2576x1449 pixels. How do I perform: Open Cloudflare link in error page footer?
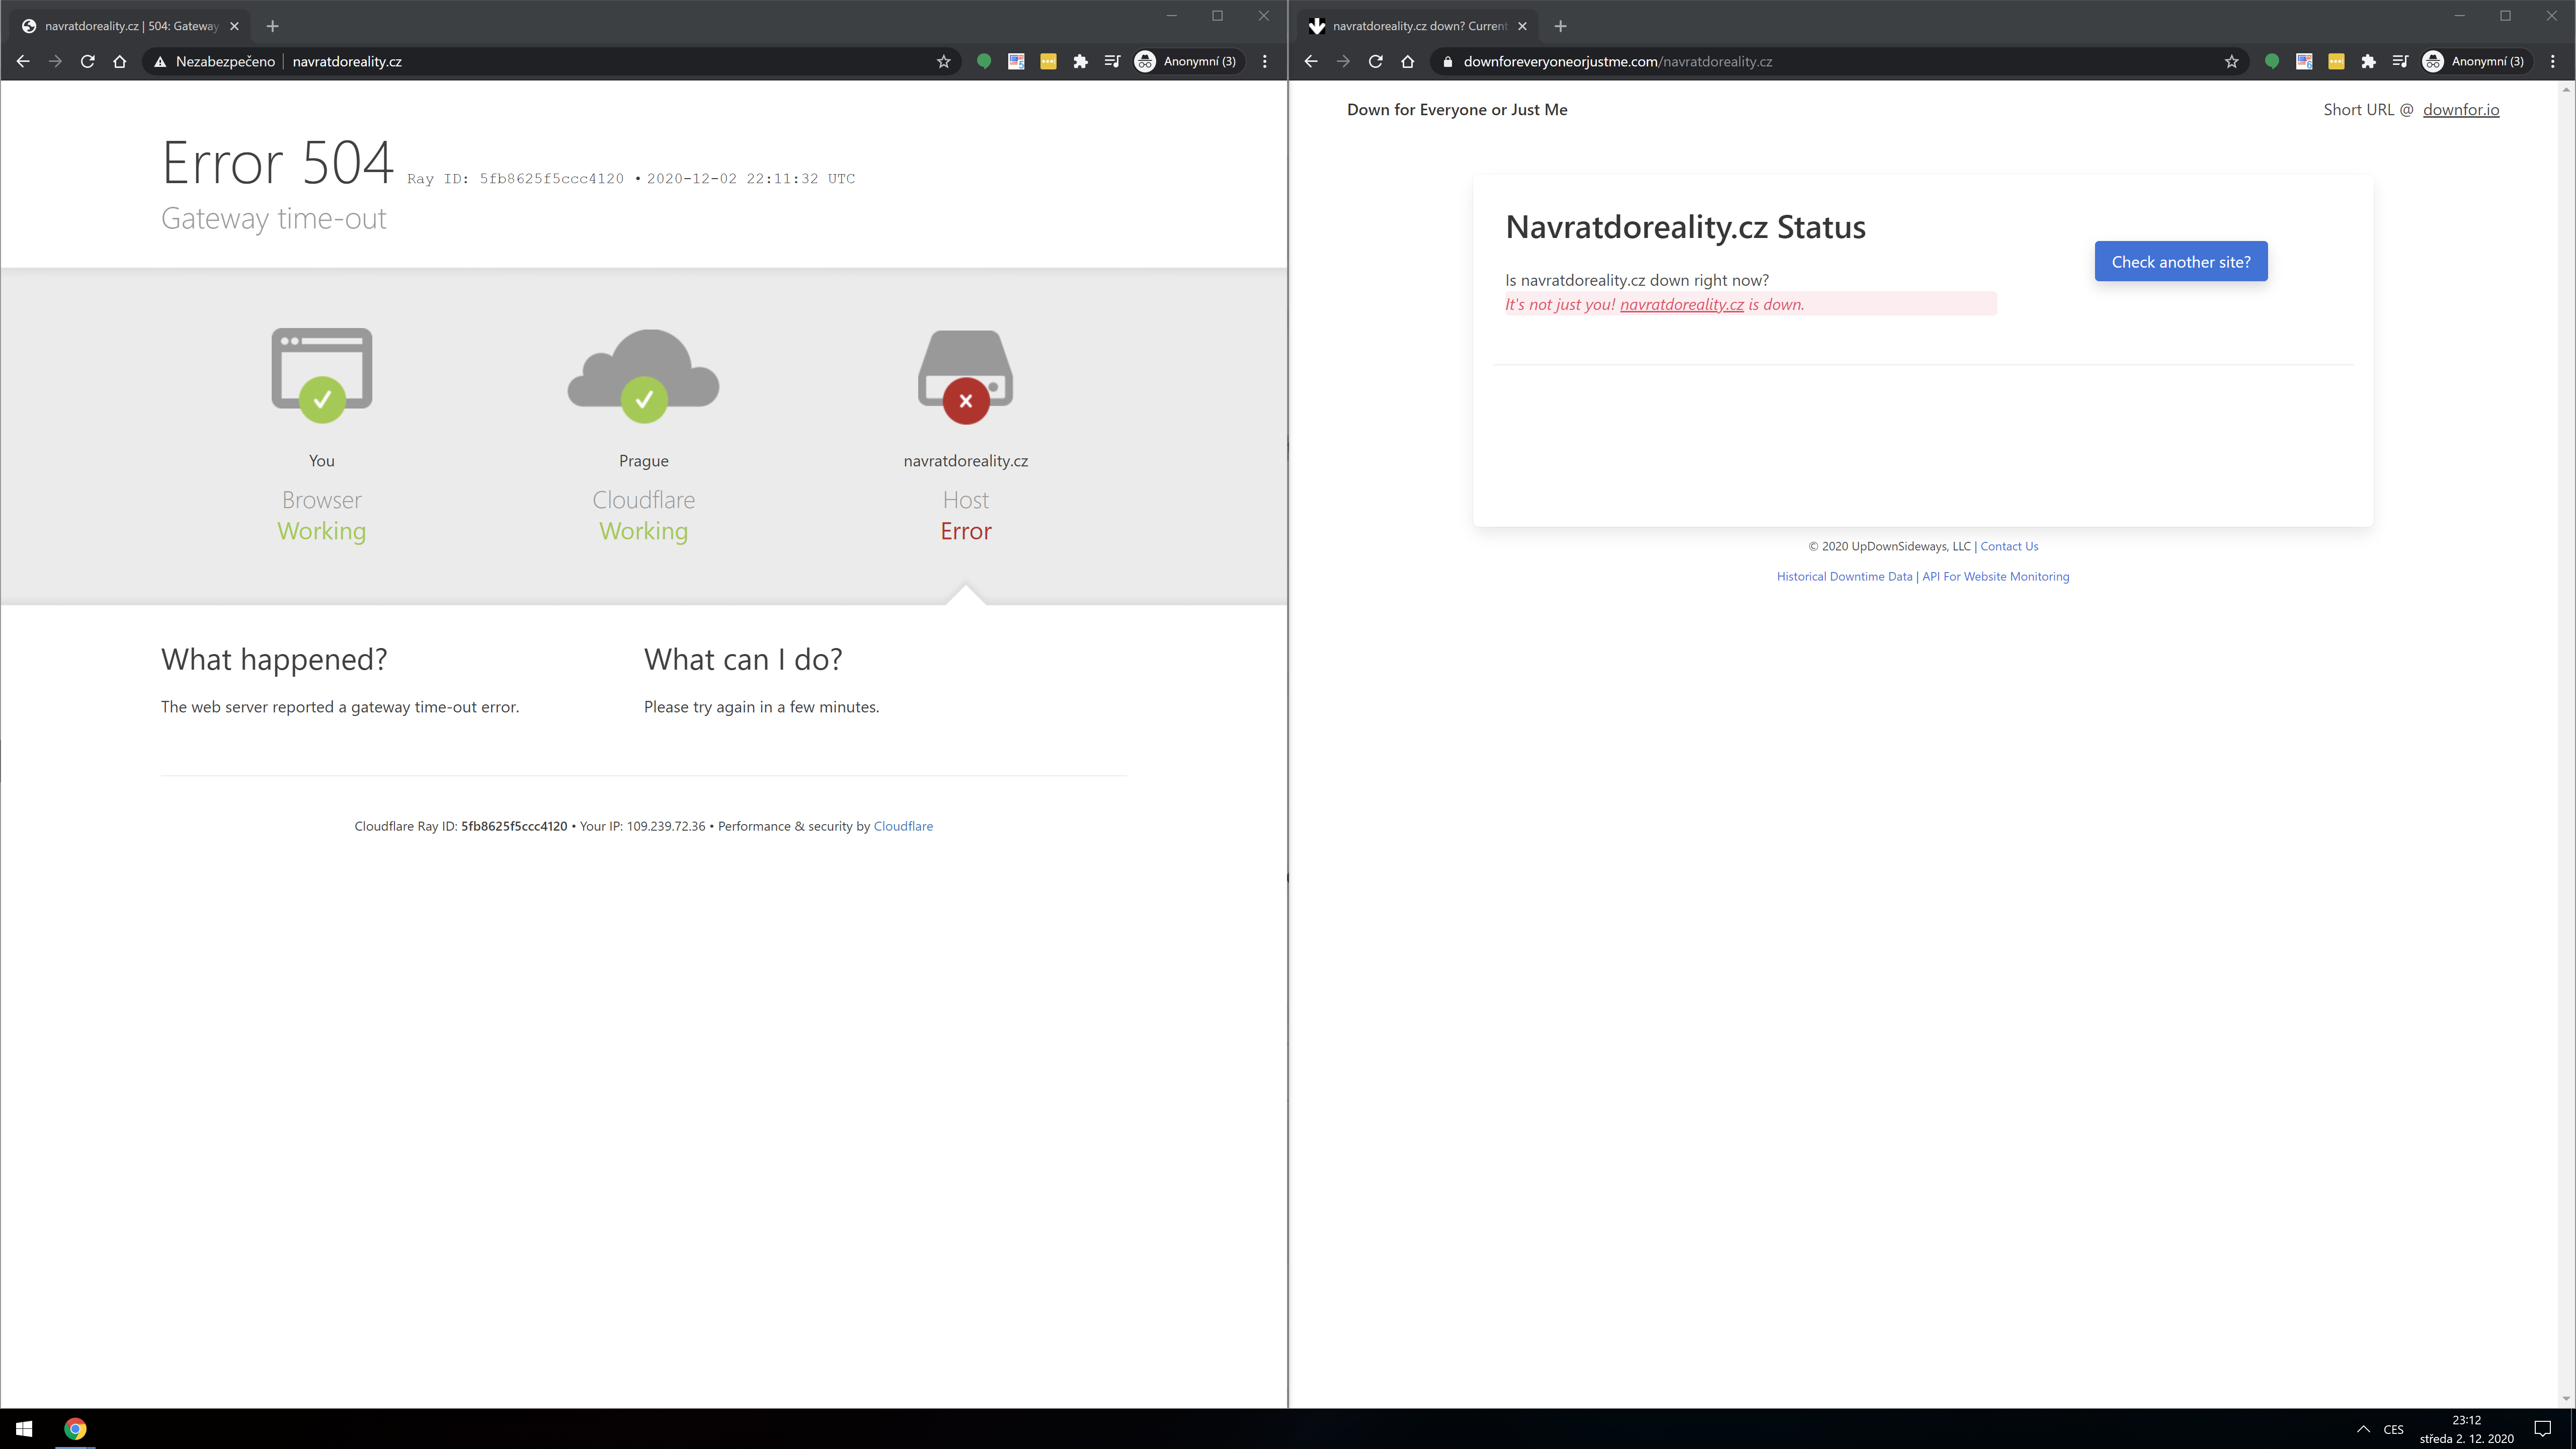[x=903, y=826]
